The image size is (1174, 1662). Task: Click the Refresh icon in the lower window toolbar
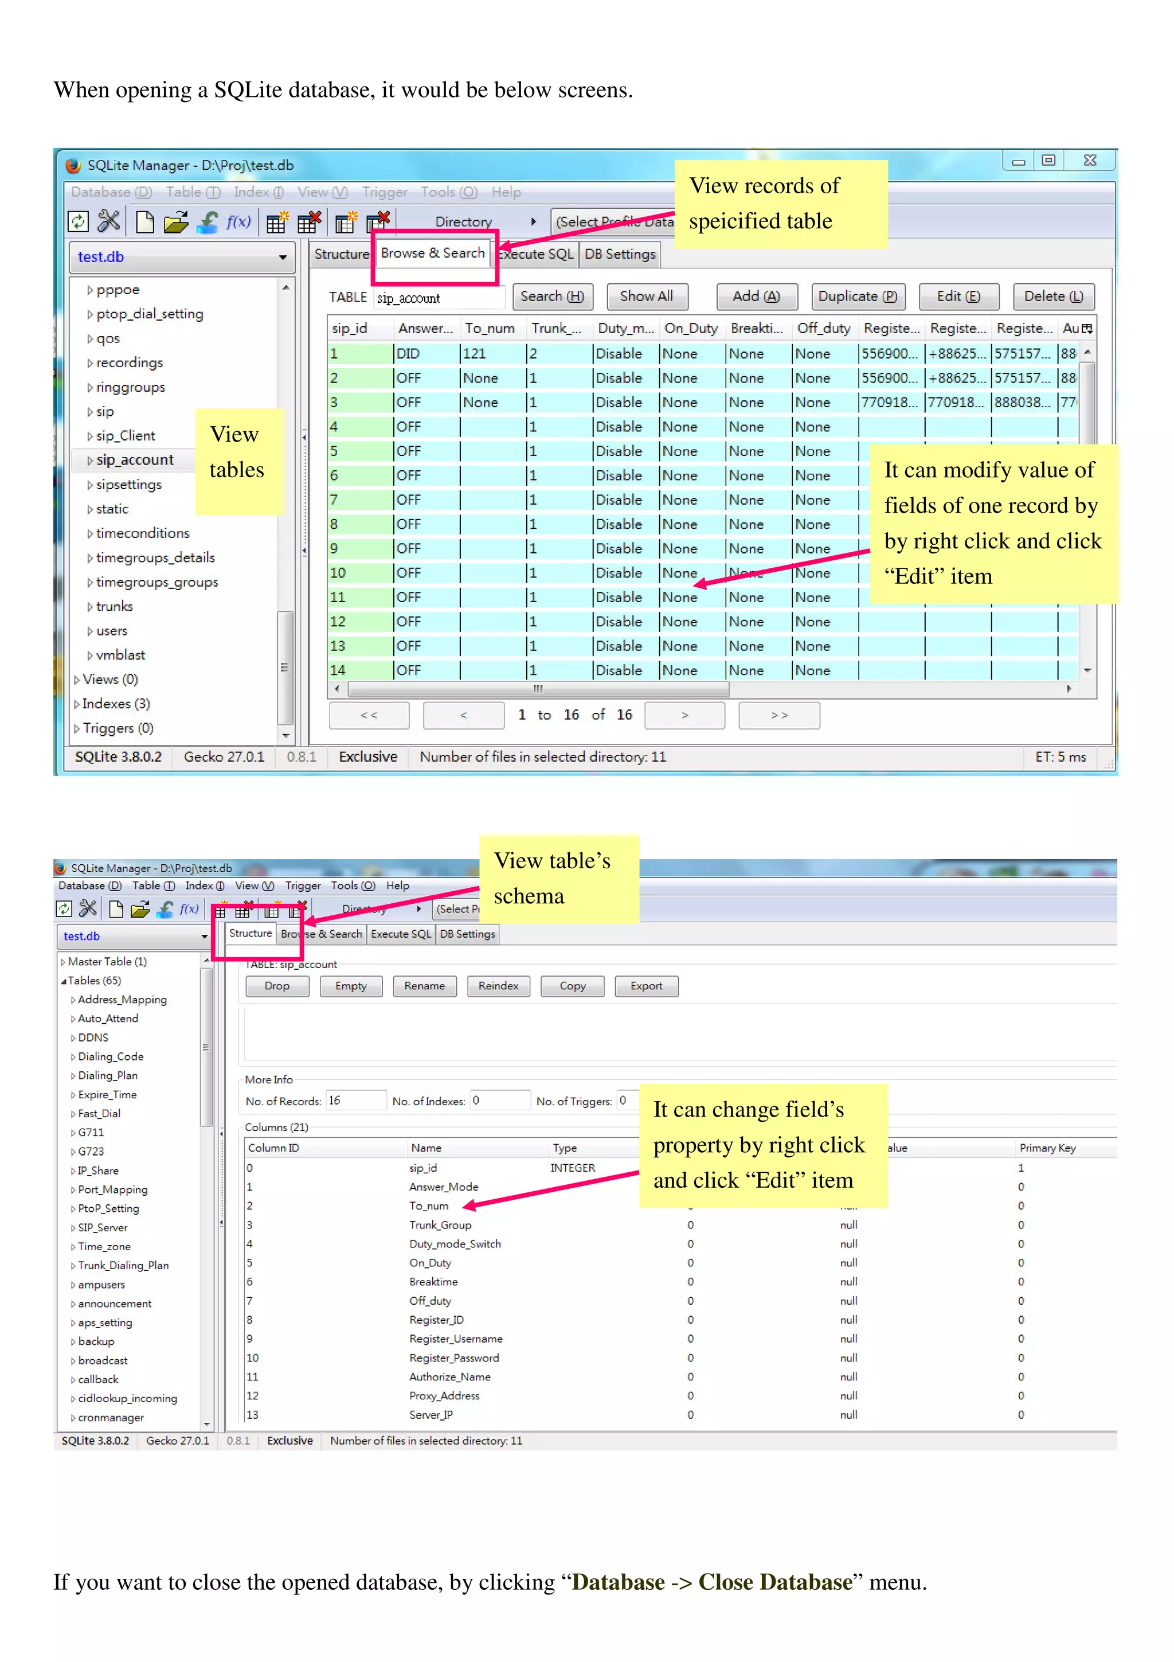click(x=64, y=908)
